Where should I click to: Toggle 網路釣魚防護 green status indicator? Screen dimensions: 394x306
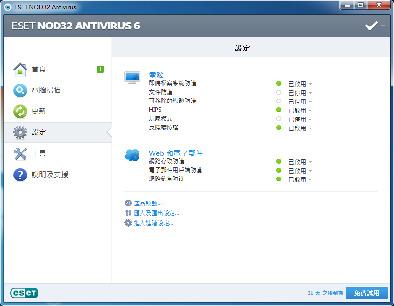click(279, 179)
